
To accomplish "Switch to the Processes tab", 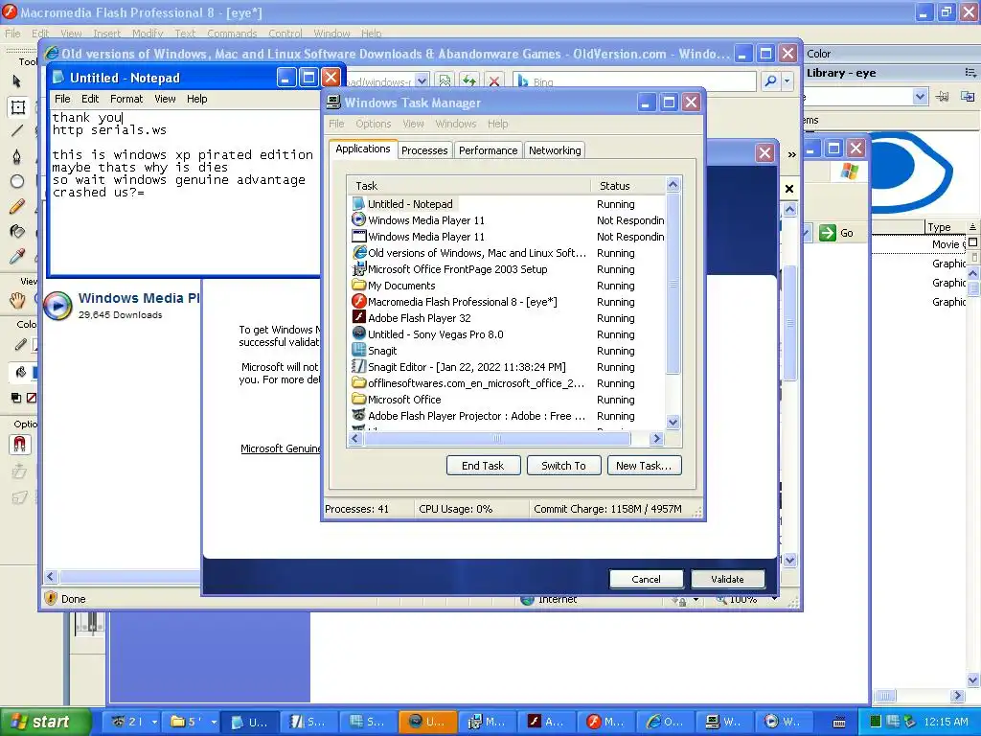I will 424,150.
